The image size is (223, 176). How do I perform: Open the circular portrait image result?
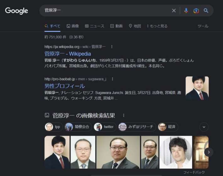pos(176,152)
